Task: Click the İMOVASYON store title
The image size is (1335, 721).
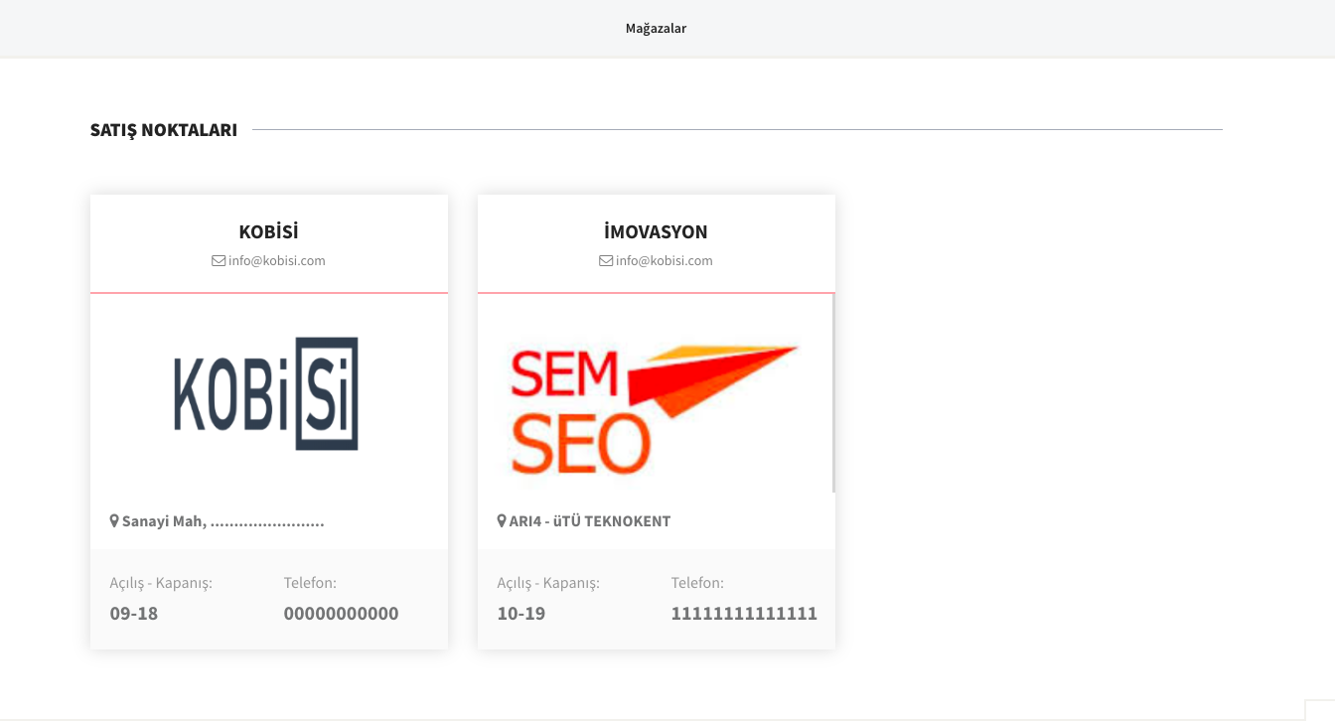Action: tap(656, 232)
